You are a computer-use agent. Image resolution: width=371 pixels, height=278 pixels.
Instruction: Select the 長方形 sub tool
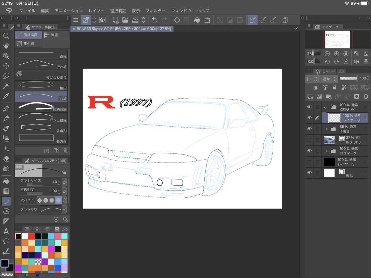(41, 139)
